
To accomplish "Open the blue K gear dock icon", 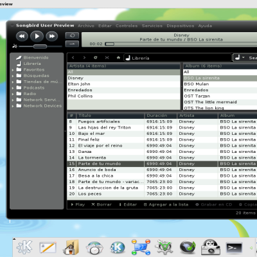I will (118, 247).
